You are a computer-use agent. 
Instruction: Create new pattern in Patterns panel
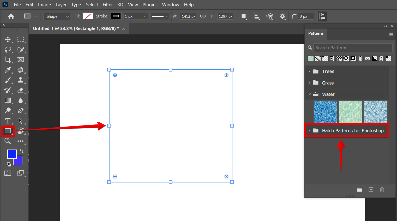(371, 190)
